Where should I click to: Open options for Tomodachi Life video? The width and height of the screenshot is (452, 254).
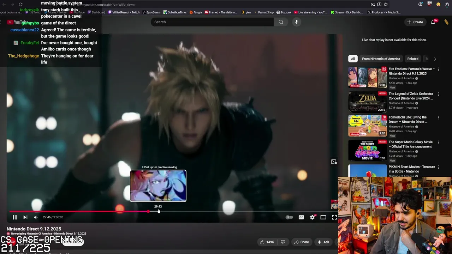pos(439,117)
